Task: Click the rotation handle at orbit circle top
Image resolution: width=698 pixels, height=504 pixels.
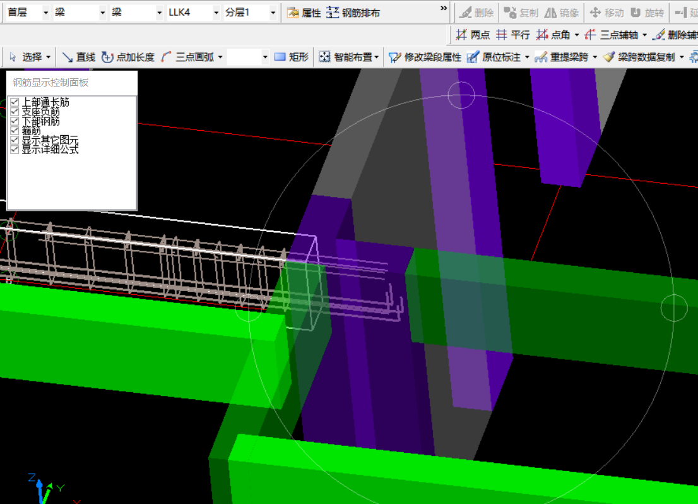Action: [461, 95]
